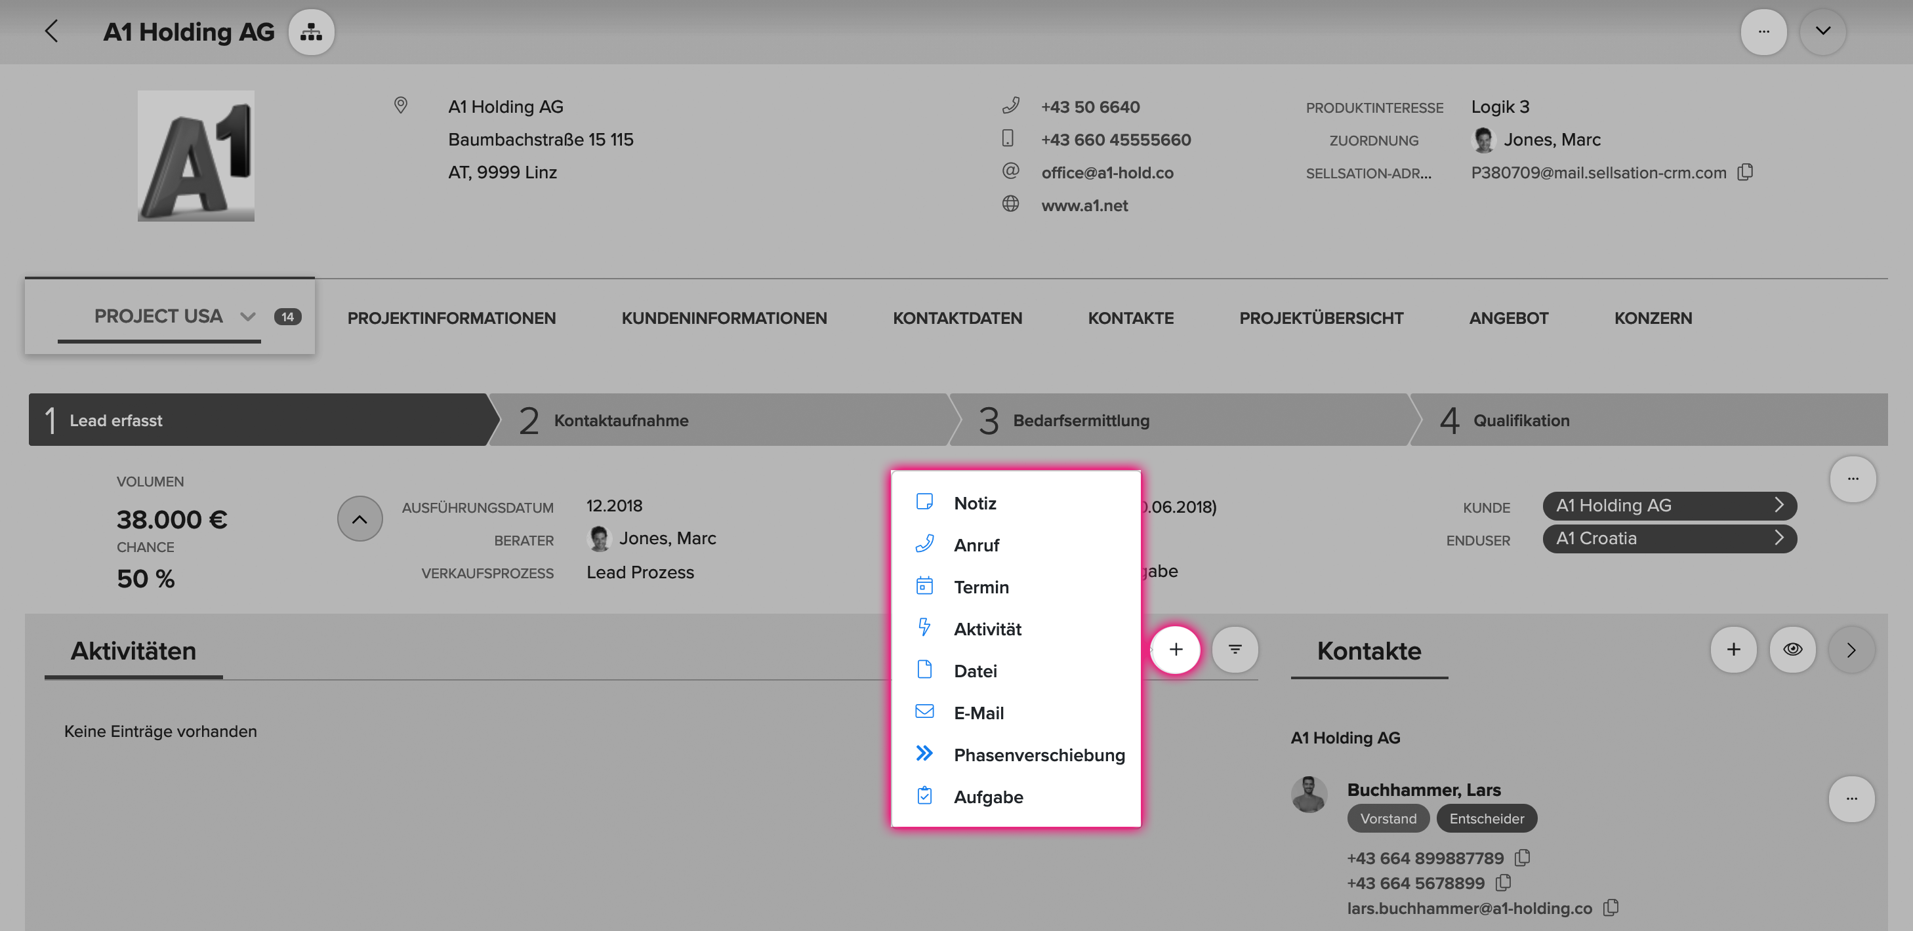Switch to the Kundeninformationen tab

coord(724,318)
